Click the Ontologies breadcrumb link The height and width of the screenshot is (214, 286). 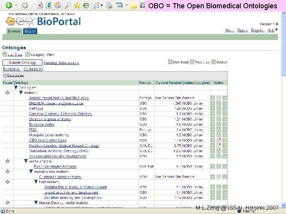15,75
